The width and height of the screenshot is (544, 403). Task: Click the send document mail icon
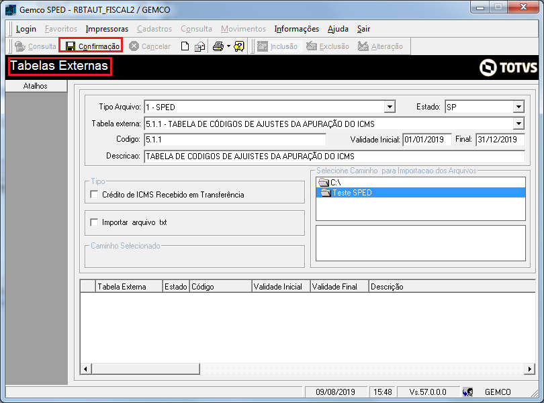pyautogui.click(x=200, y=46)
